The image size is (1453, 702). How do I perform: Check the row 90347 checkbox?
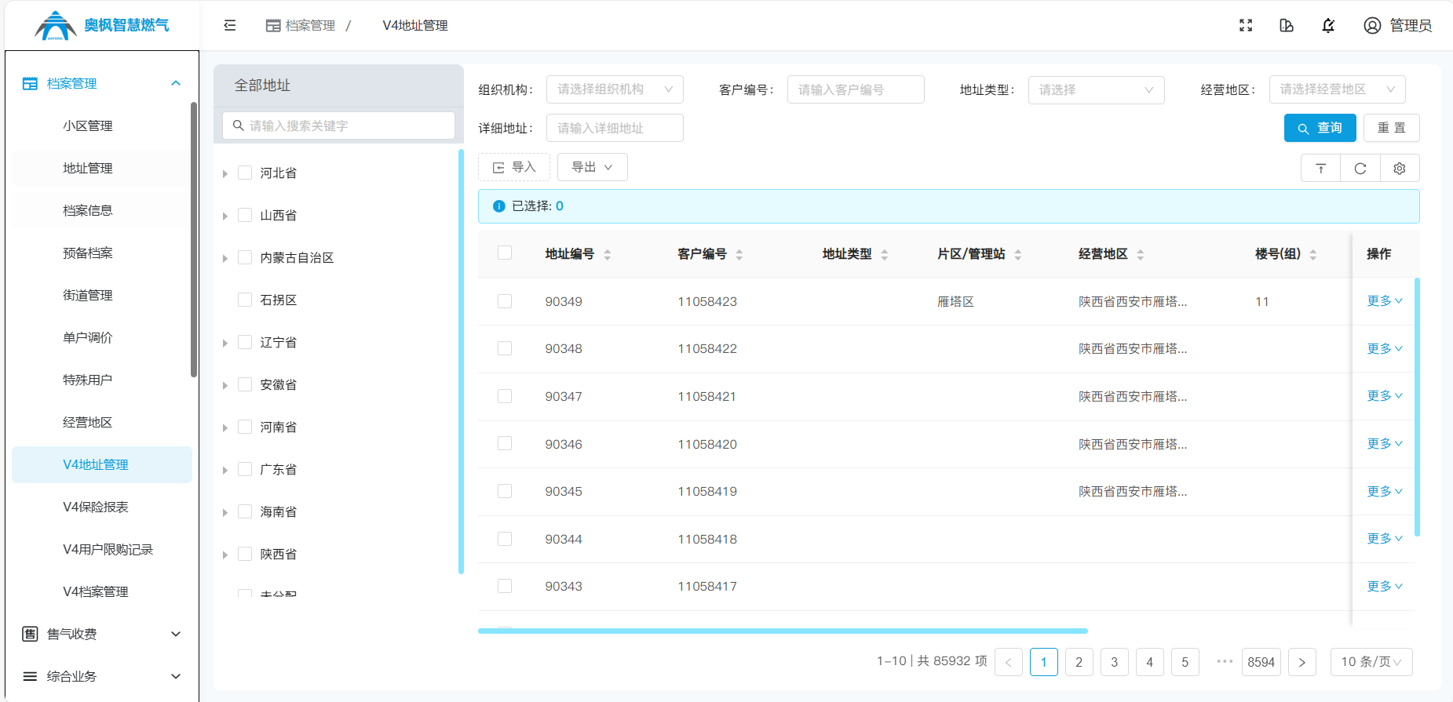[x=505, y=396]
